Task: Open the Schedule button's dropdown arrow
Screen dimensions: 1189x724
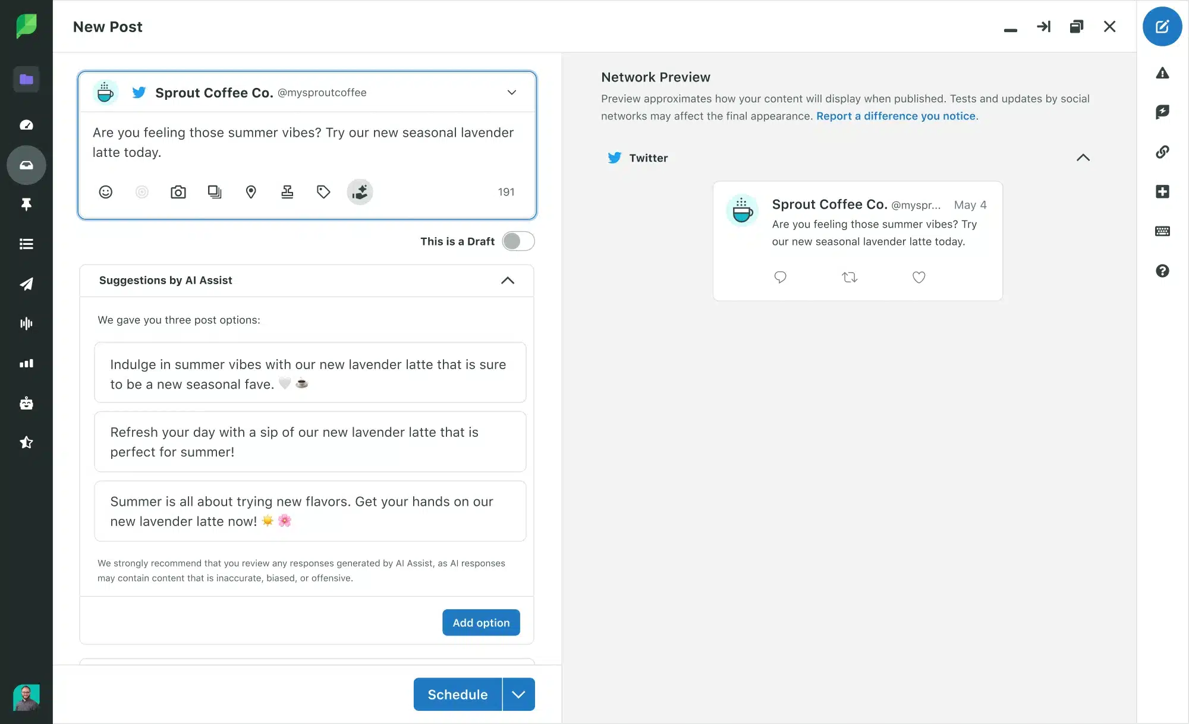Action: [518, 694]
